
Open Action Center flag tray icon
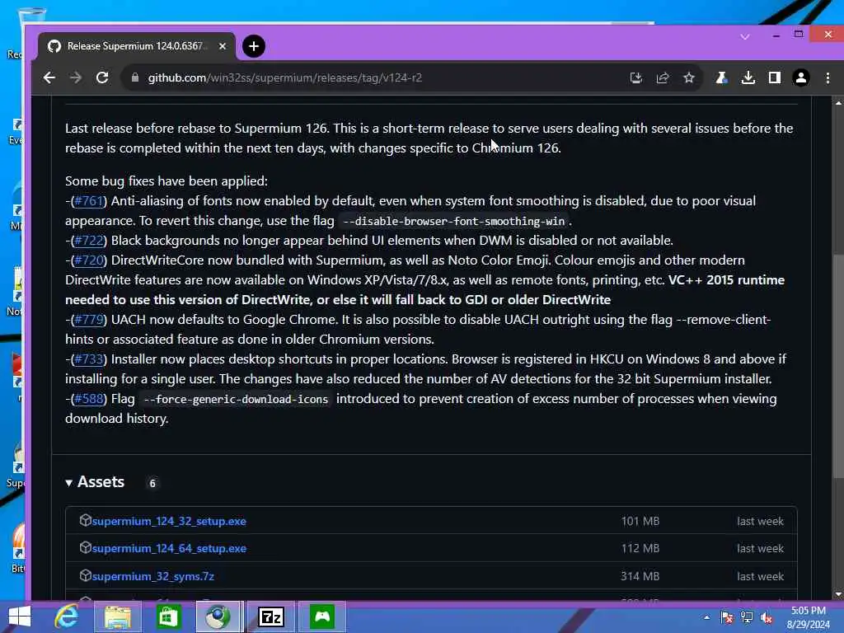click(727, 617)
